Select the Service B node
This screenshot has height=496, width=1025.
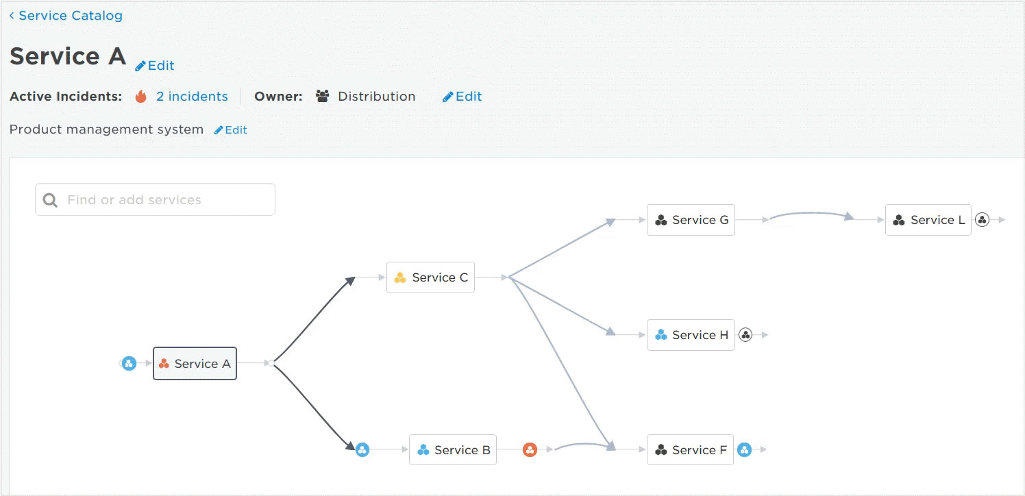(x=453, y=450)
